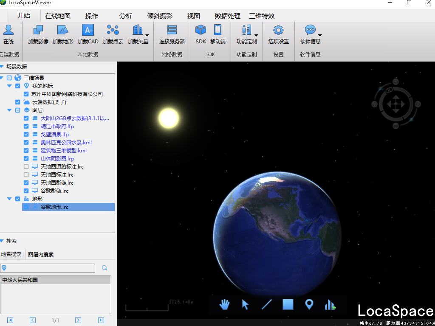Collapse 三维场景 tree node
435x326 pixels.
pos(2,78)
